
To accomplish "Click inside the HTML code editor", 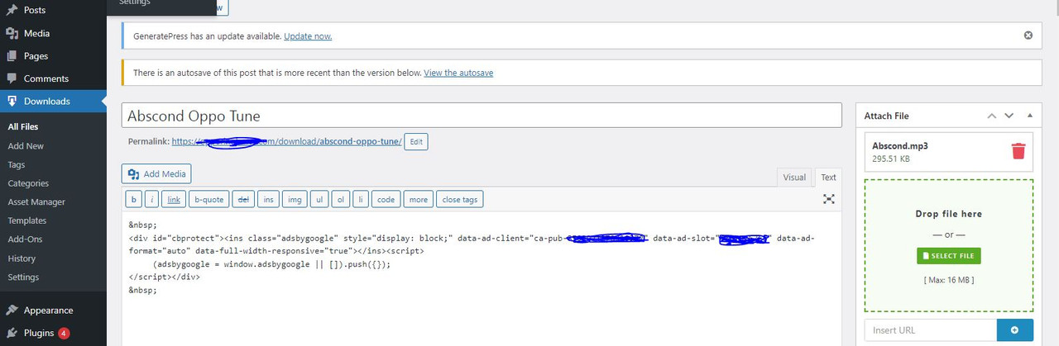I will point(482,279).
